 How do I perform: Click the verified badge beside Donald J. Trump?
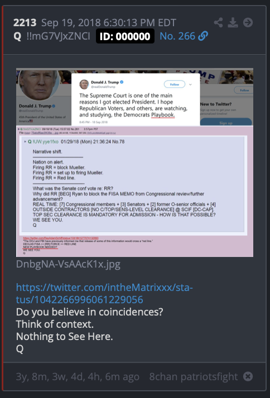(x=122, y=82)
